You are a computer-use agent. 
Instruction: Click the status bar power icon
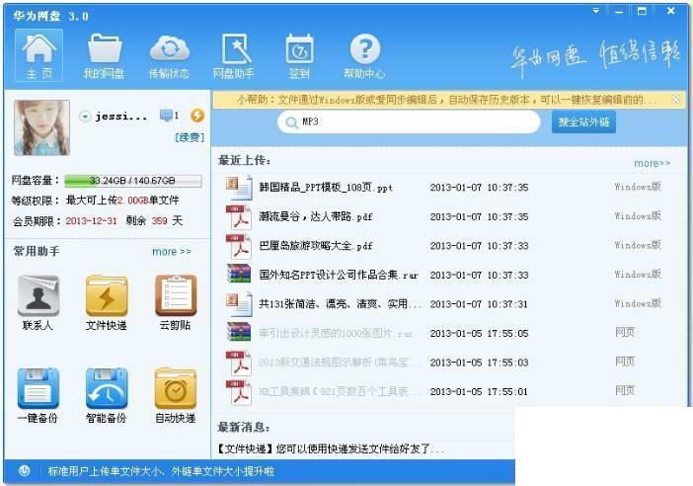[x=24, y=471]
